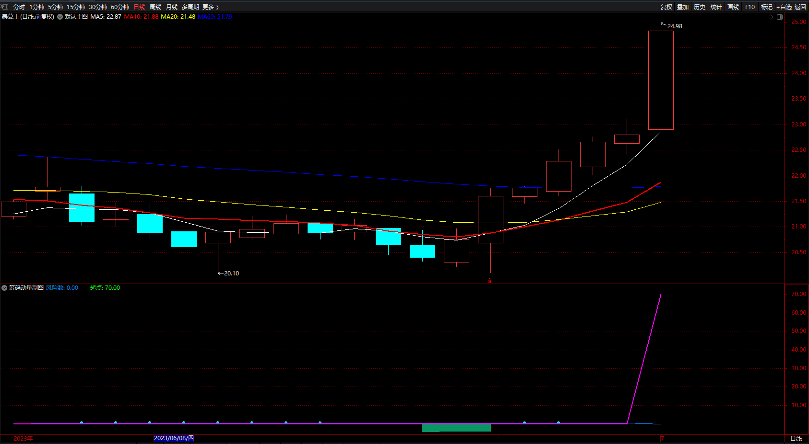Open the 多周期 multi-period view

[x=190, y=7]
